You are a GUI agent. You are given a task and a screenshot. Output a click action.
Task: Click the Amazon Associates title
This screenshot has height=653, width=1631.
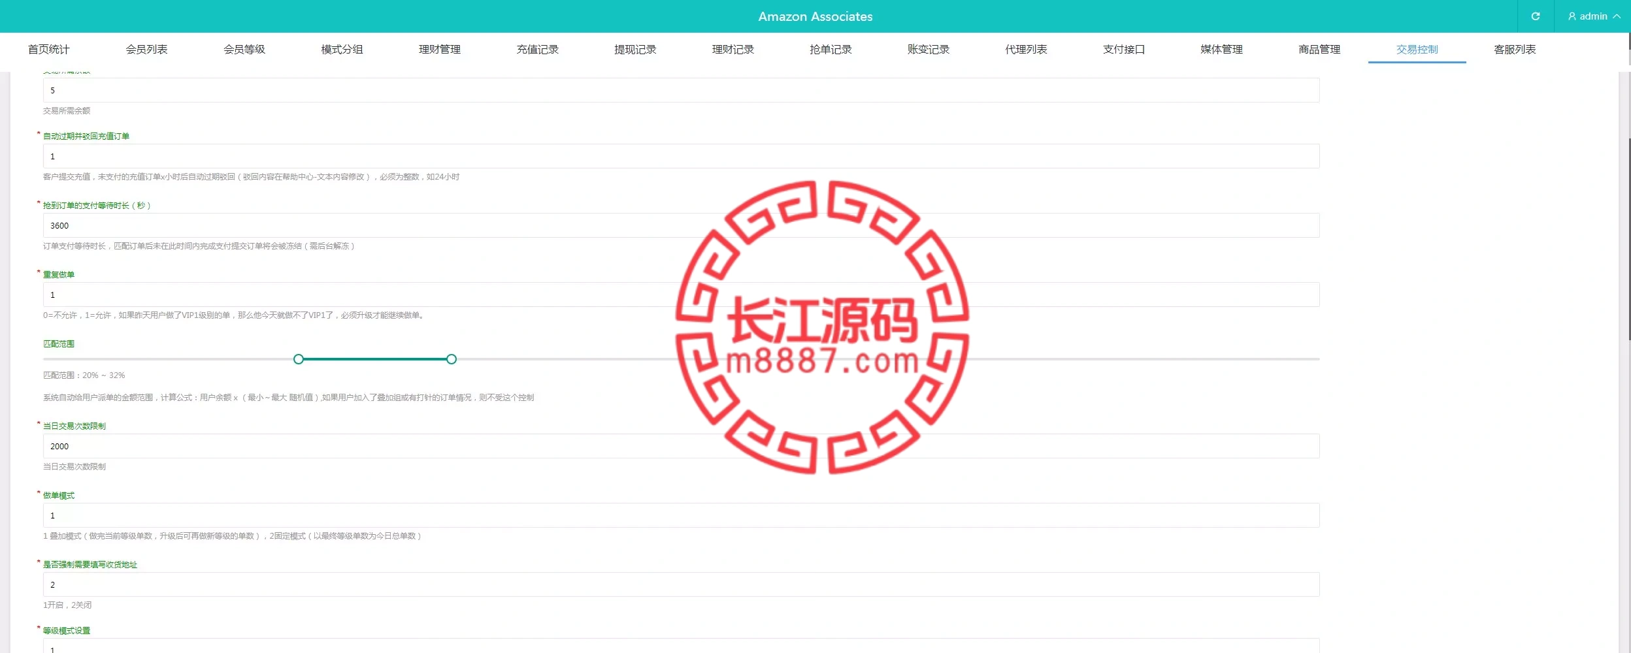pos(815,16)
